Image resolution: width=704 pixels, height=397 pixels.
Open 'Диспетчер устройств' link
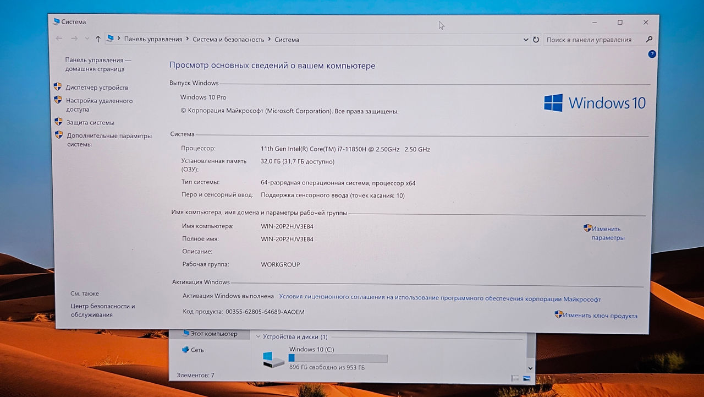(x=97, y=88)
